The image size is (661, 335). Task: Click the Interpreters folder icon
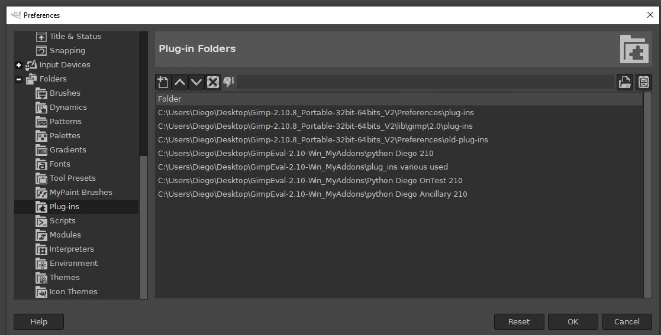click(41, 249)
